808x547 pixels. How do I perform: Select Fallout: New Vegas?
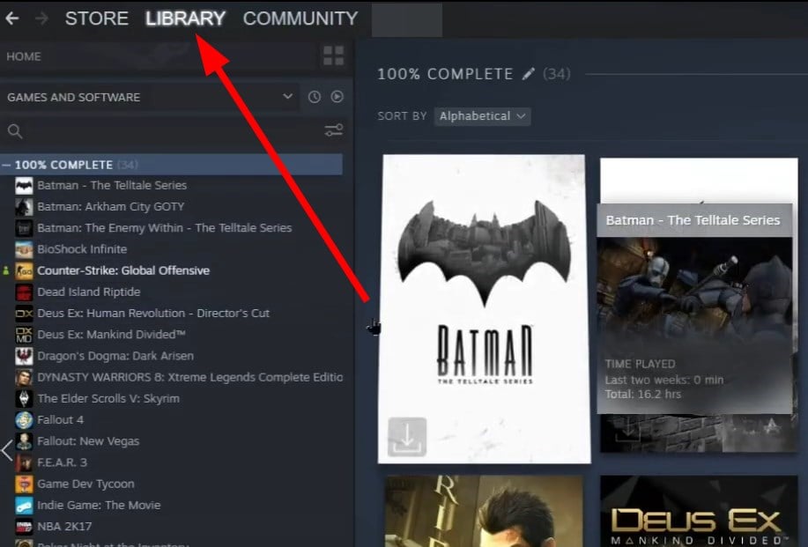pyautogui.click(x=88, y=441)
